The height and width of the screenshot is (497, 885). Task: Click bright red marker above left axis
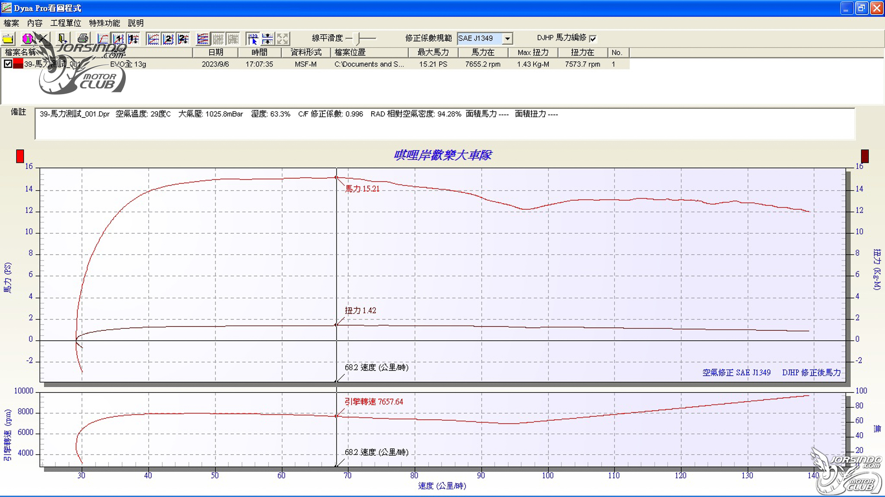[x=20, y=156]
